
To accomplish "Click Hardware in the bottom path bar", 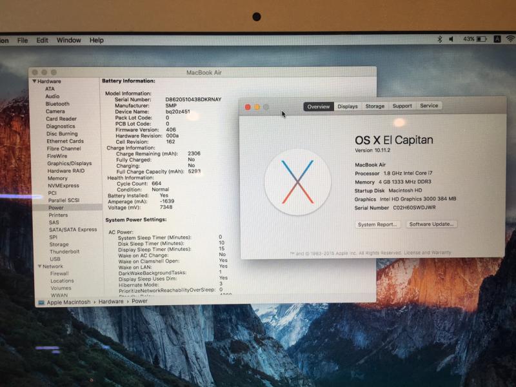I will point(111,301).
